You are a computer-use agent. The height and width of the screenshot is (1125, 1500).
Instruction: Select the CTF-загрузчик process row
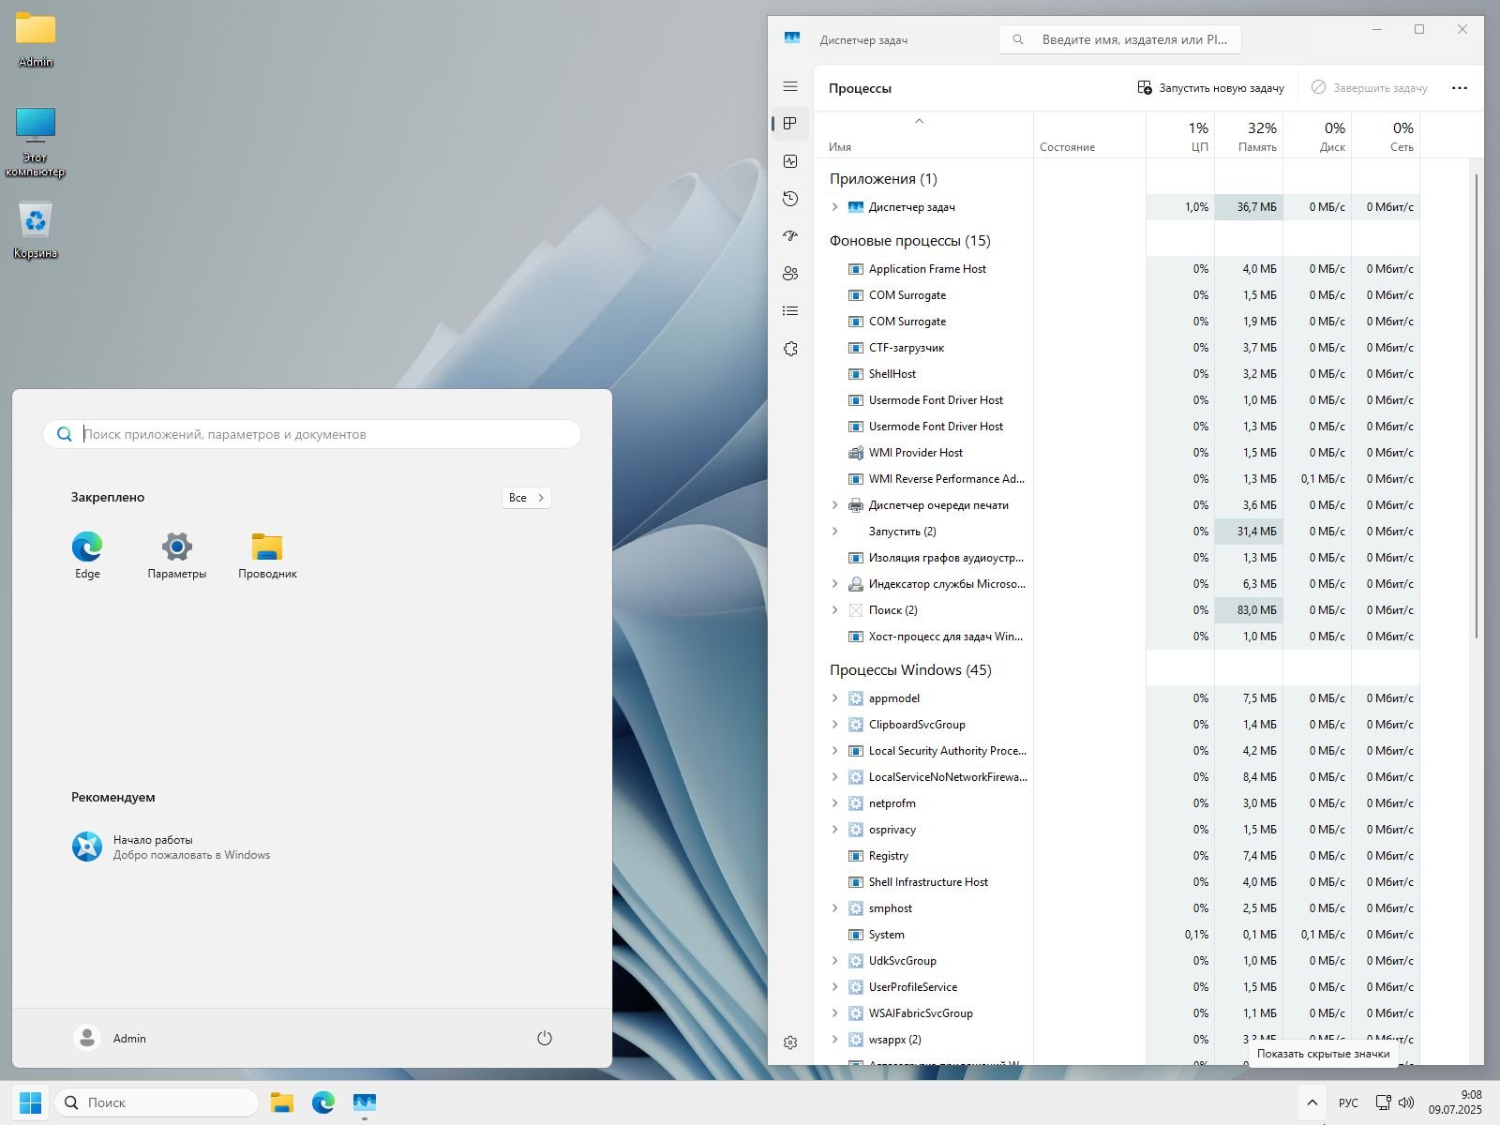1117,348
